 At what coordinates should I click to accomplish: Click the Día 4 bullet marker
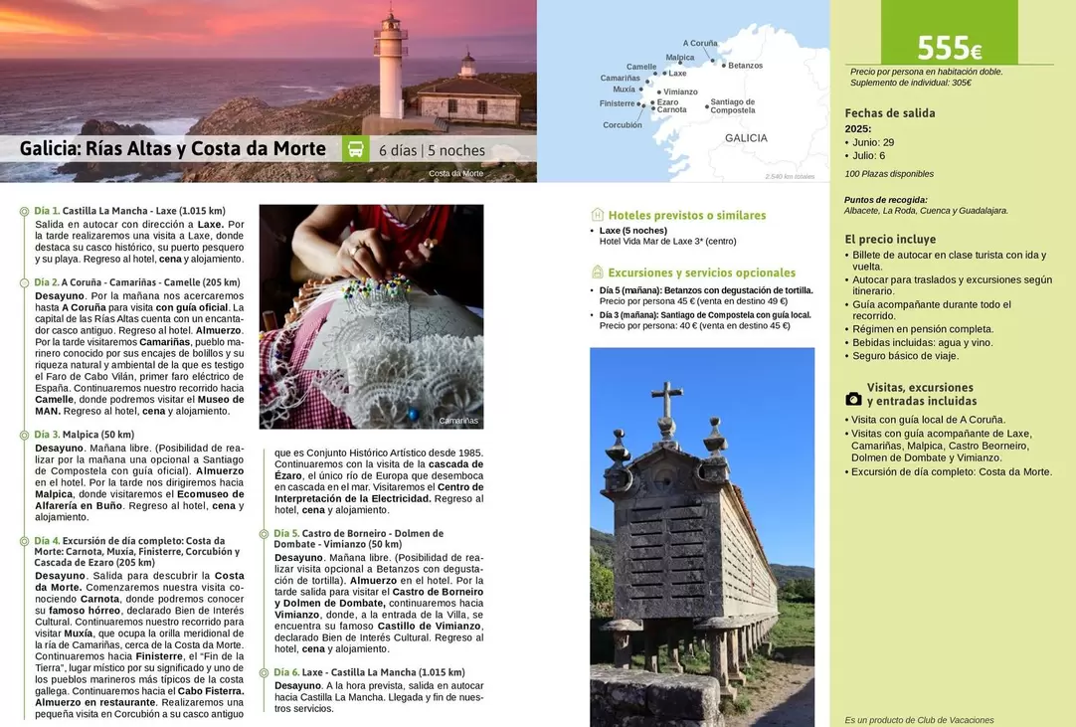(24, 542)
